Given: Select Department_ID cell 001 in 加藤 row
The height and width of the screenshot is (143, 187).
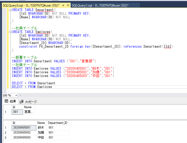Looking at the screenshot, I should click(x=58, y=133).
